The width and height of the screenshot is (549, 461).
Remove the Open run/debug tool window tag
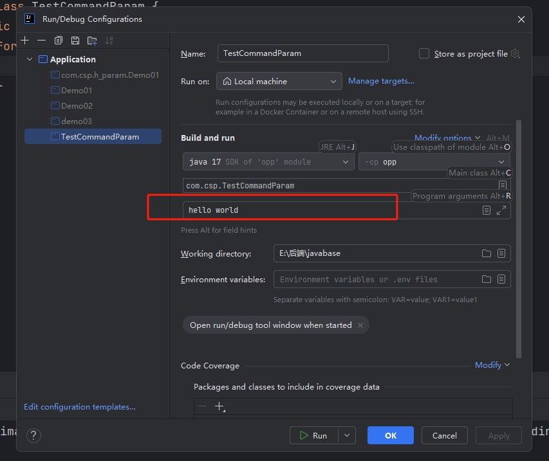point(360,325)
